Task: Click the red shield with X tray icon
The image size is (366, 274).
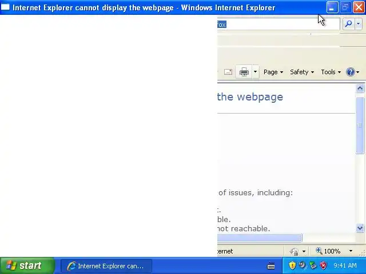Action: [324, 265]
